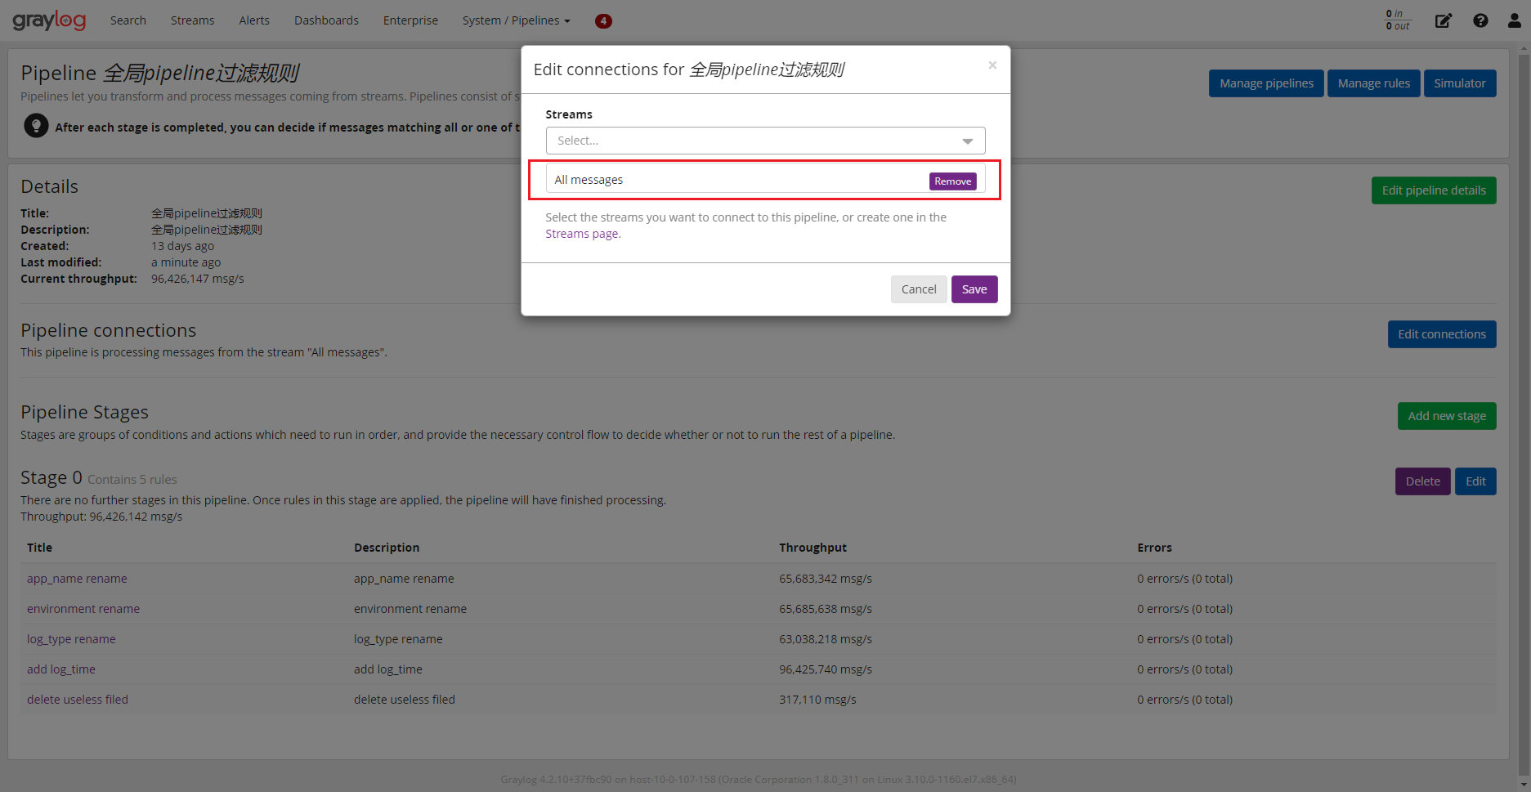
Task: Click Manage rules button
Action: coord(1373,83)
